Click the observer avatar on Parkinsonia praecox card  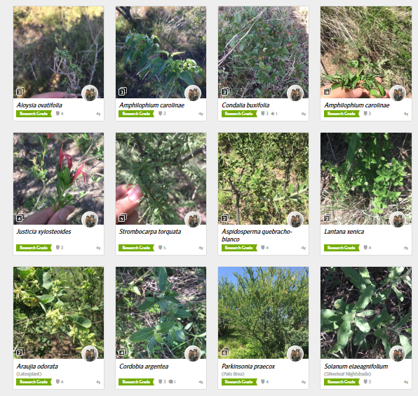(295, 354)
